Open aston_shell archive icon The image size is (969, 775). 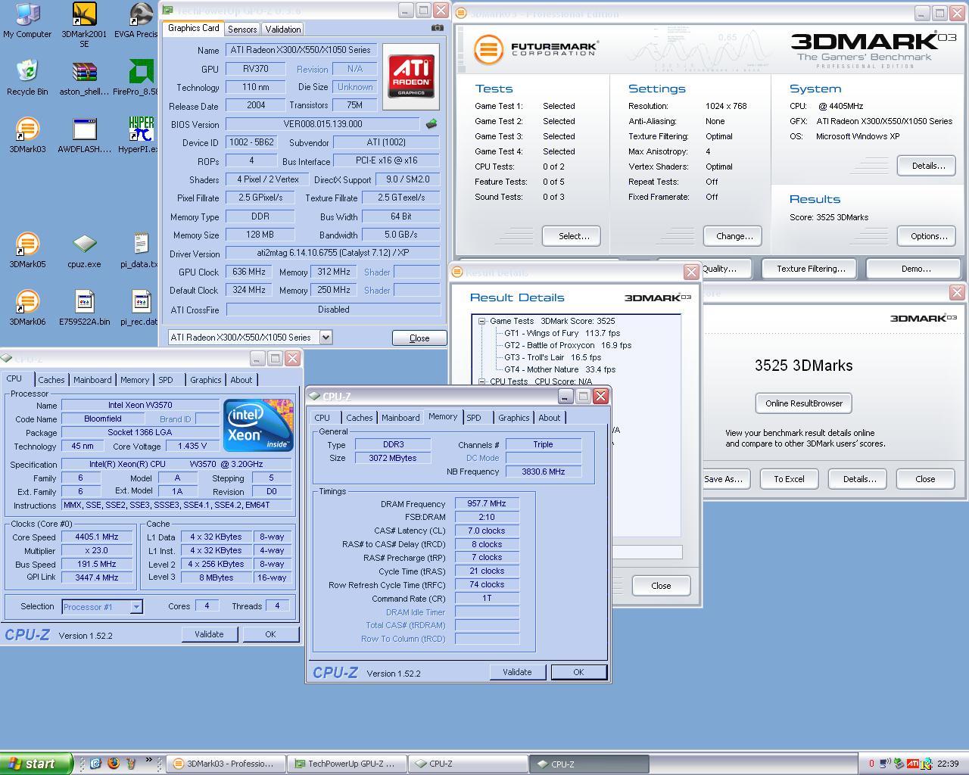tap(84, 77)
